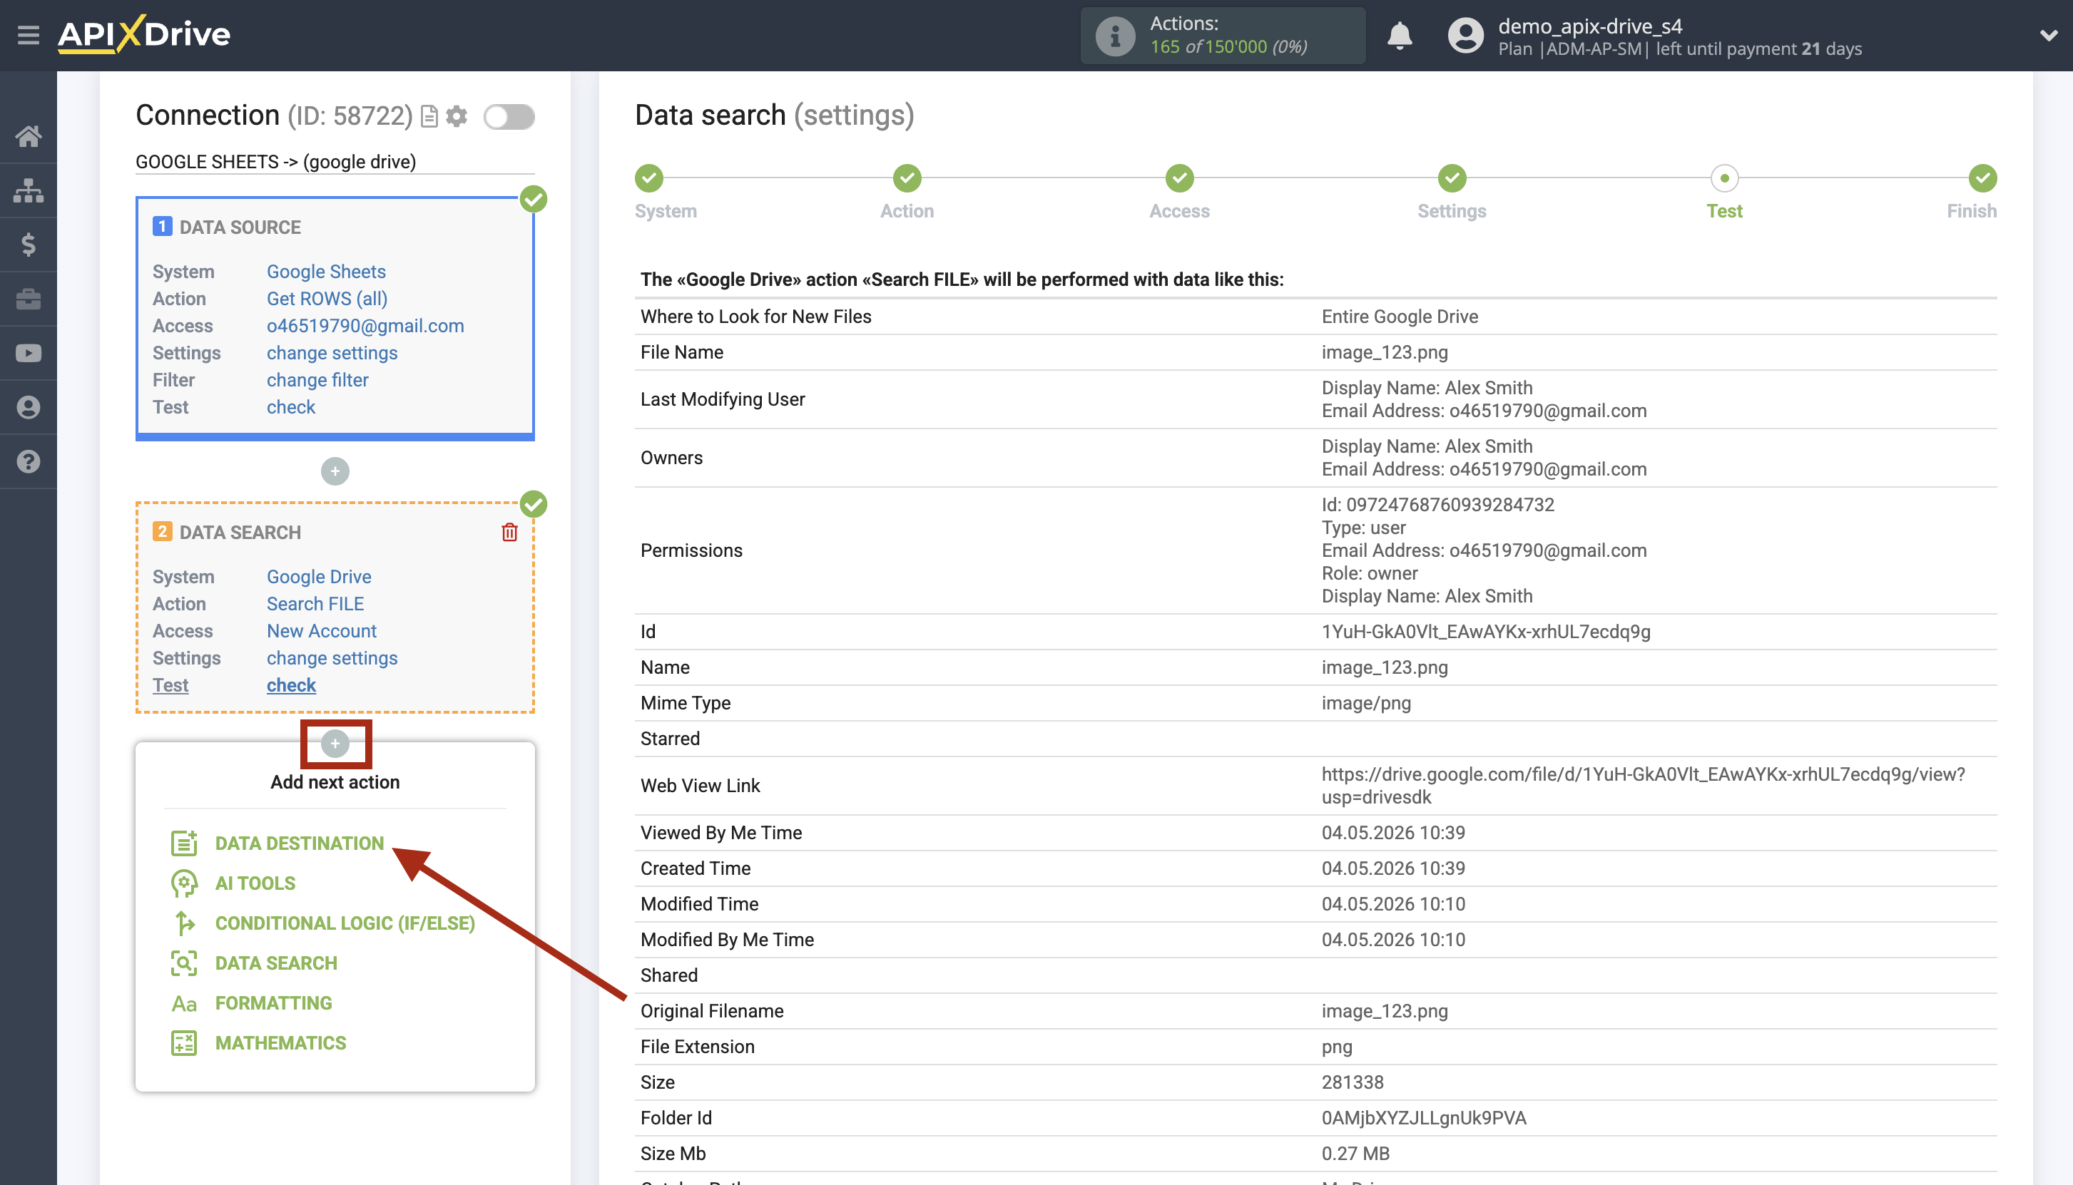The width and height of the screenshot is (2073, 1185).
Task: Open notifications bell
Action: 1399,36
